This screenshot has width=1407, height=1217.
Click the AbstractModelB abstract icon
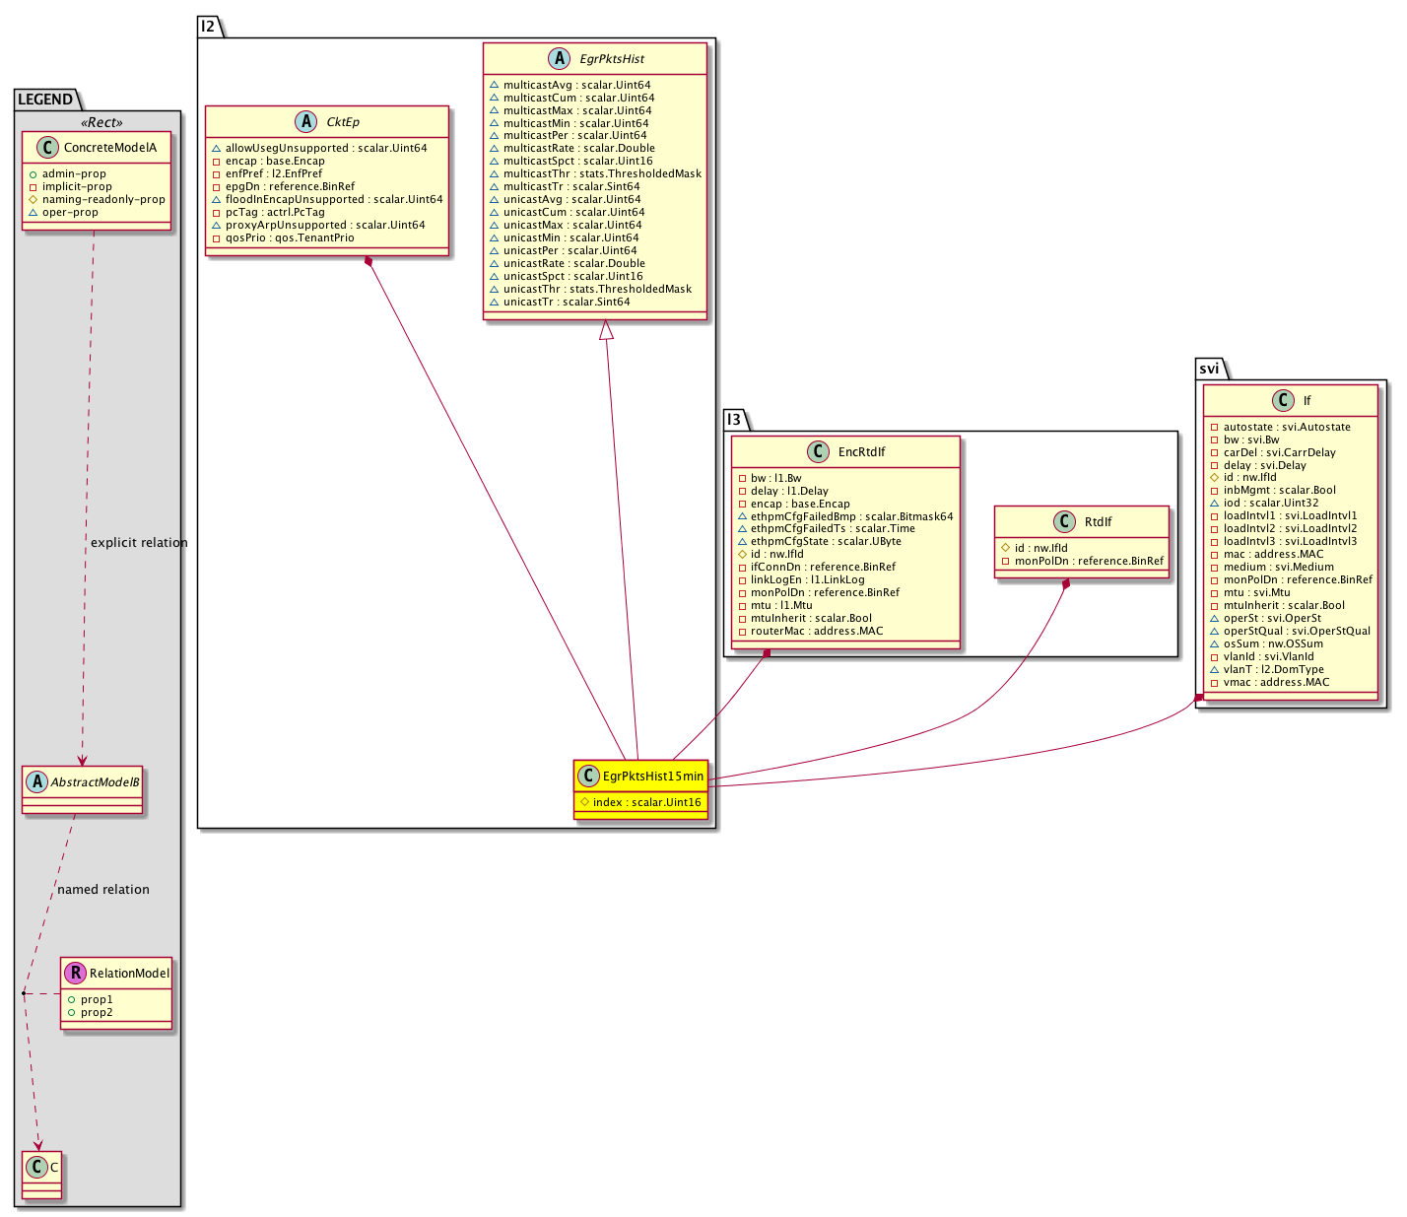coord(37,782)
